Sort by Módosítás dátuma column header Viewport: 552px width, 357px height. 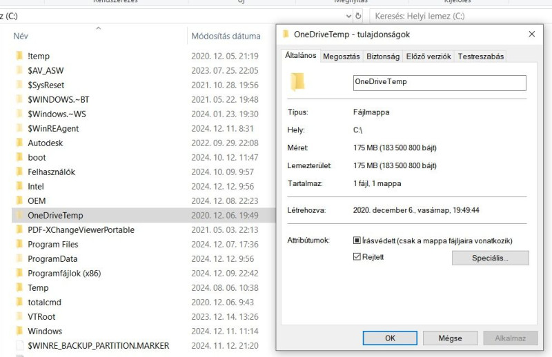[226, 36]
